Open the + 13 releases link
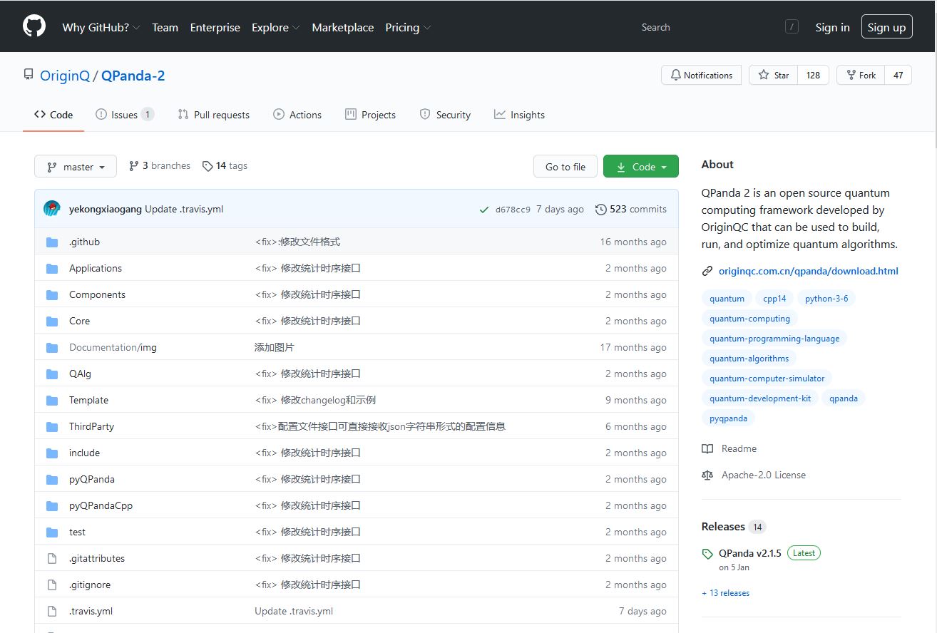 (x=726, y=593)
